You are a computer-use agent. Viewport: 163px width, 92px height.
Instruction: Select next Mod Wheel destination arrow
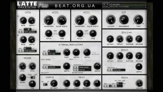click(x=46, y=54)
